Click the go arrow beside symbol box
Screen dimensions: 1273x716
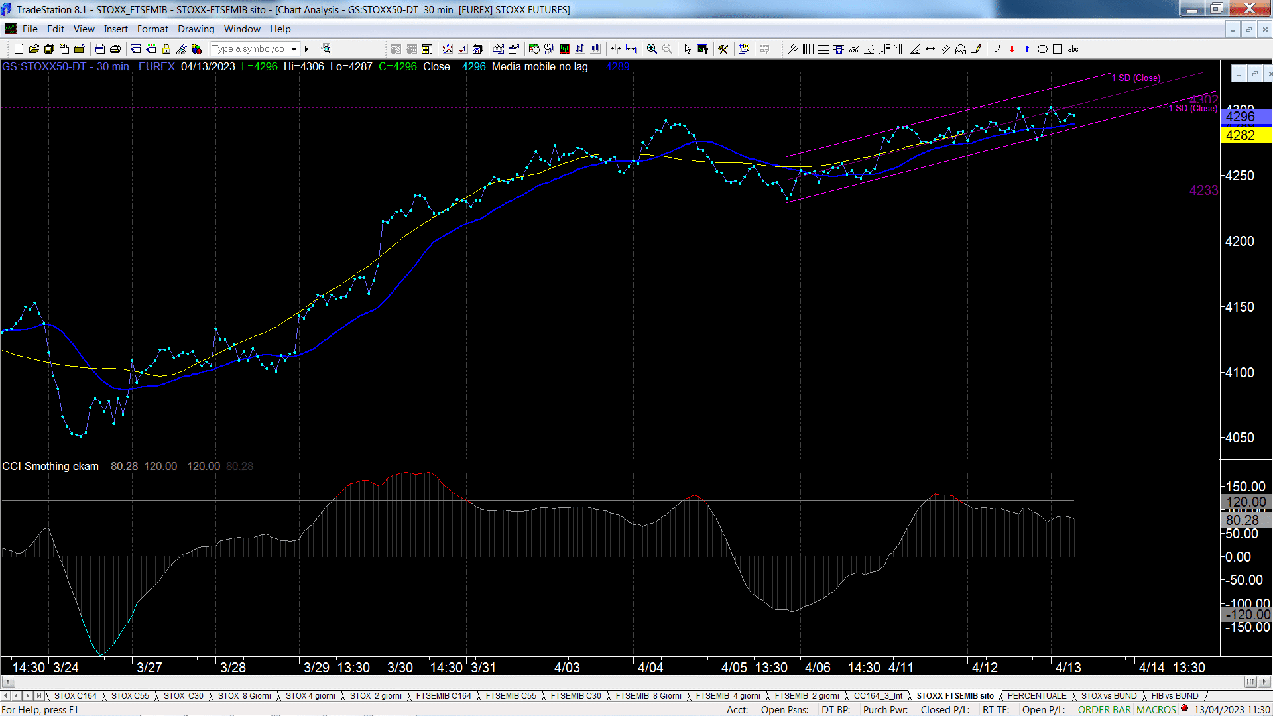[306, 48]
